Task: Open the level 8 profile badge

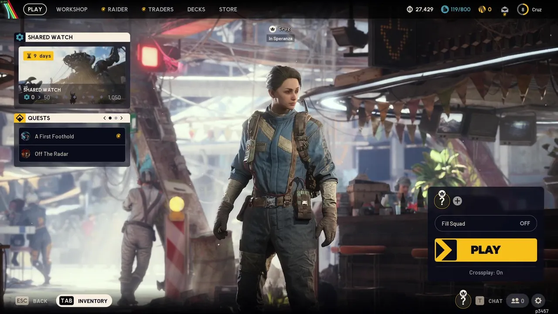Action: tap(523, 9)
